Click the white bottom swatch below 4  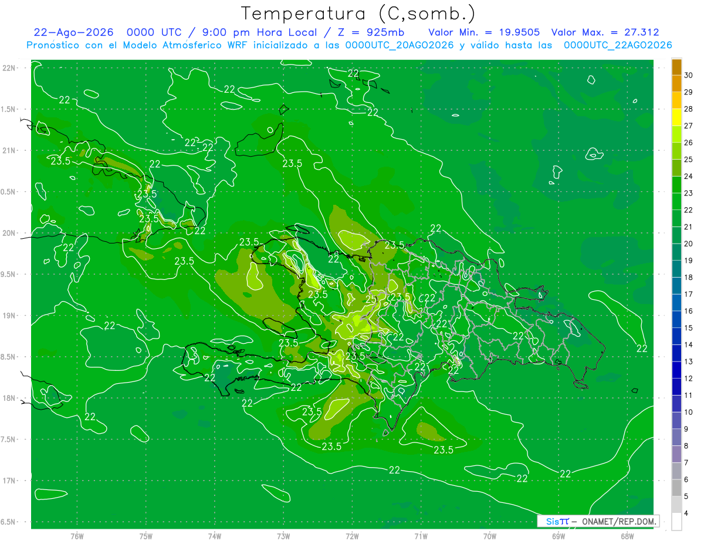coord(676,522)
